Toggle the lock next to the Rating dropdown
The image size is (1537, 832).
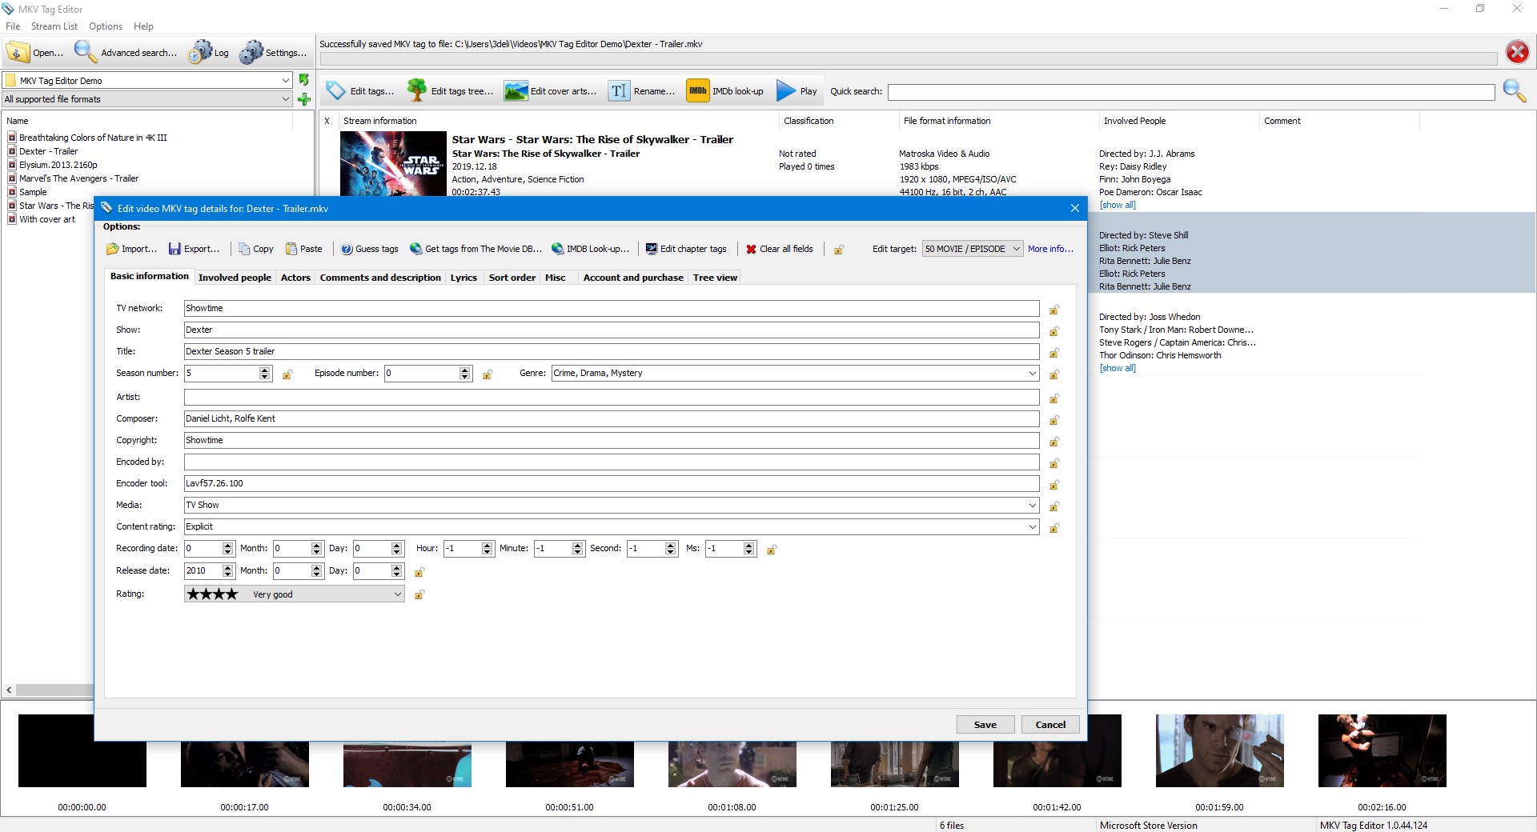tap(419, 594)
